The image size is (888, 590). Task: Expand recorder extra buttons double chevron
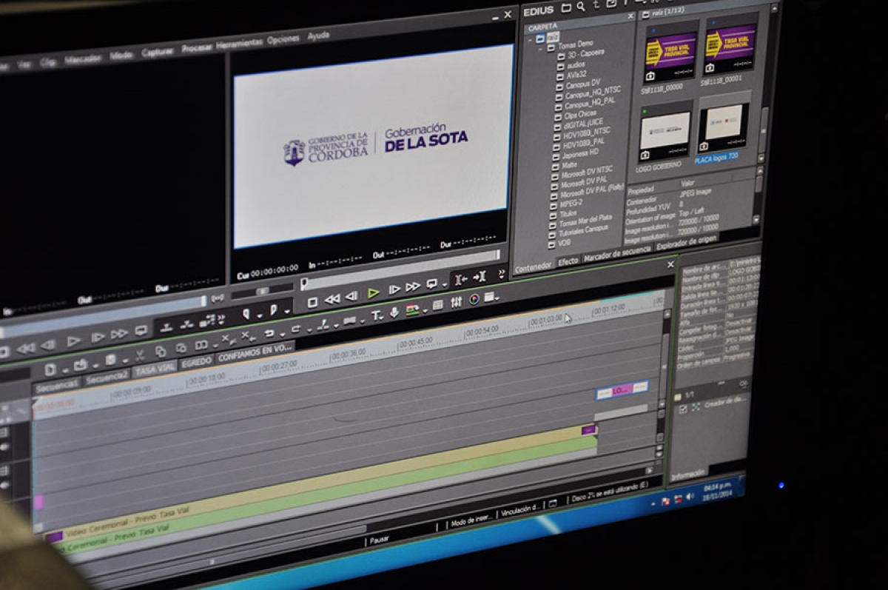[x=501, y=273]
